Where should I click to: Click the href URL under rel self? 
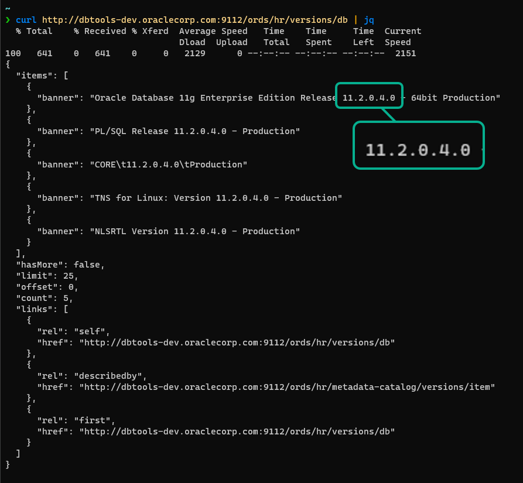[237, 342]
